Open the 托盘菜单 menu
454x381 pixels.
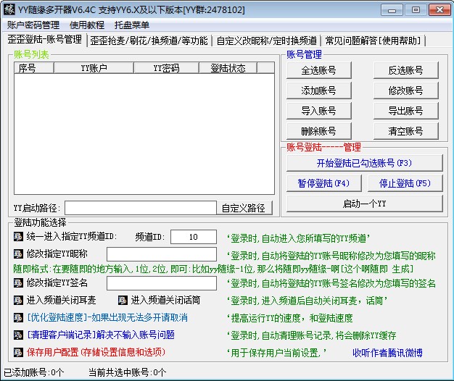coord(132,25)
